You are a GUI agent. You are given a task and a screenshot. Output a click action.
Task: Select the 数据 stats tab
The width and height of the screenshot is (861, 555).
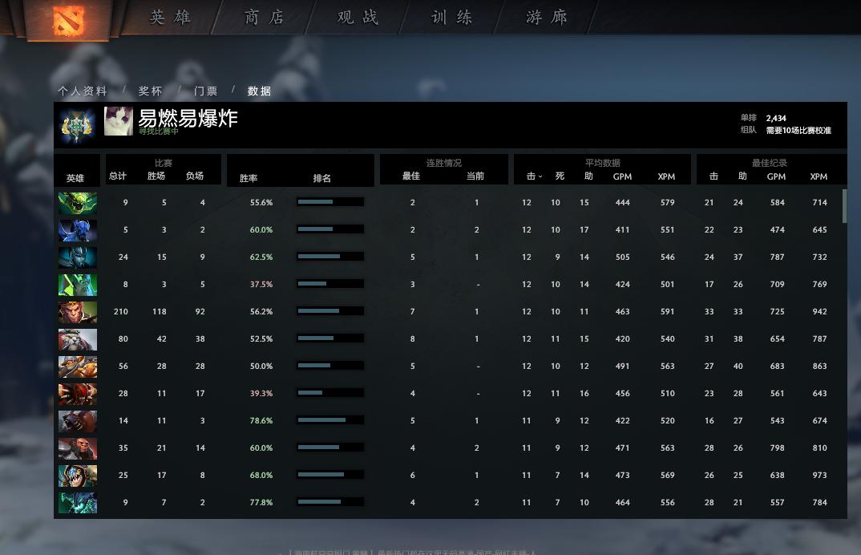pos(259,91)
